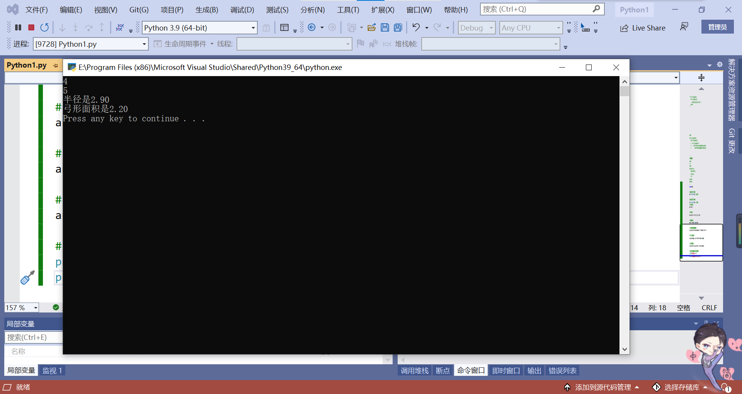Select the Undo icon
The image size is (742, 394).
point(415,27)
